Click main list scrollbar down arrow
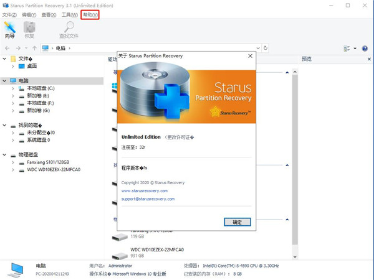 [x=295, y=256]
